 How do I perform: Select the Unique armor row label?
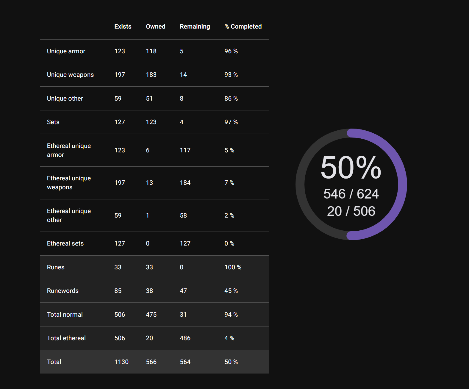(x=66, y=51)
